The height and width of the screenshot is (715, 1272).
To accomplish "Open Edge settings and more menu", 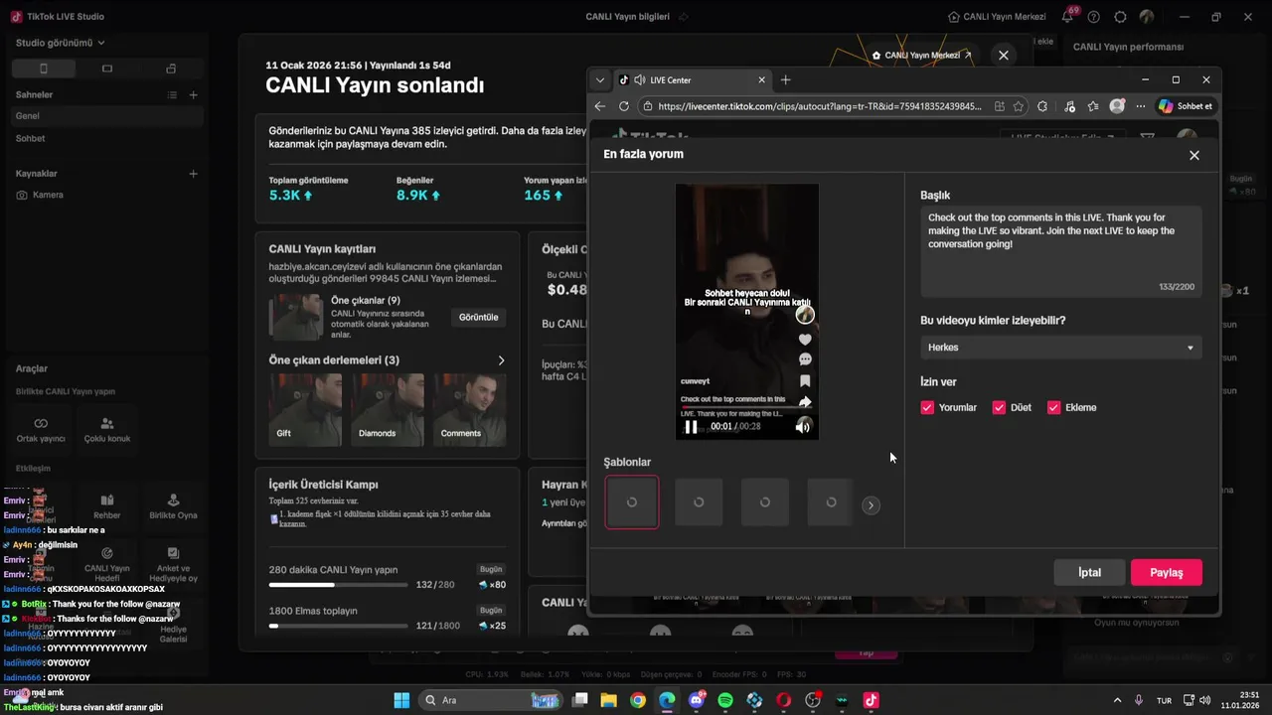I will pyautogui.click(x=1140, y=106).
